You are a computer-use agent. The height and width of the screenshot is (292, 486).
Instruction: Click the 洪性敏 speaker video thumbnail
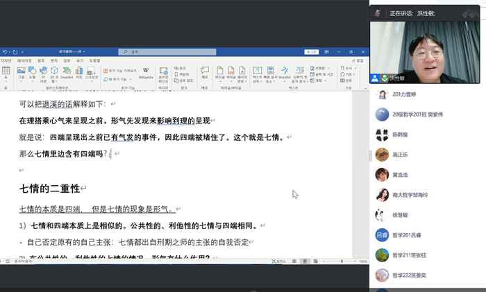[425, 52]
